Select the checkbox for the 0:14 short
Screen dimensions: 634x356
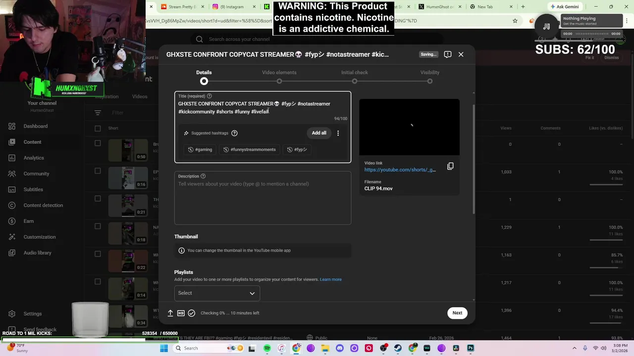click(x=98, y=282)
